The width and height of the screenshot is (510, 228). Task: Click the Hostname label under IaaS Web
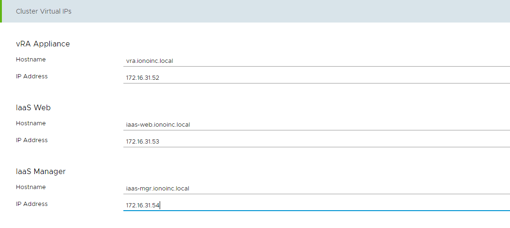31,123
